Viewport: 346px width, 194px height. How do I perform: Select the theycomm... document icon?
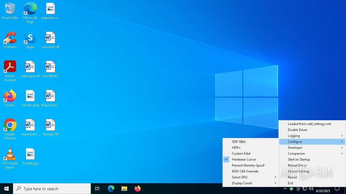click(x=50, y=99)
